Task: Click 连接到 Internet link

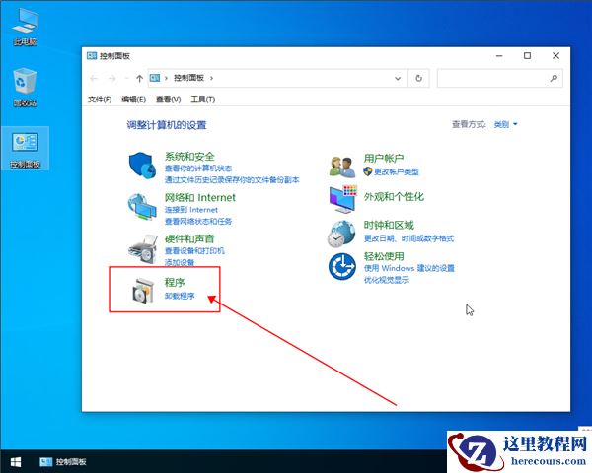Action: (191, 210)
